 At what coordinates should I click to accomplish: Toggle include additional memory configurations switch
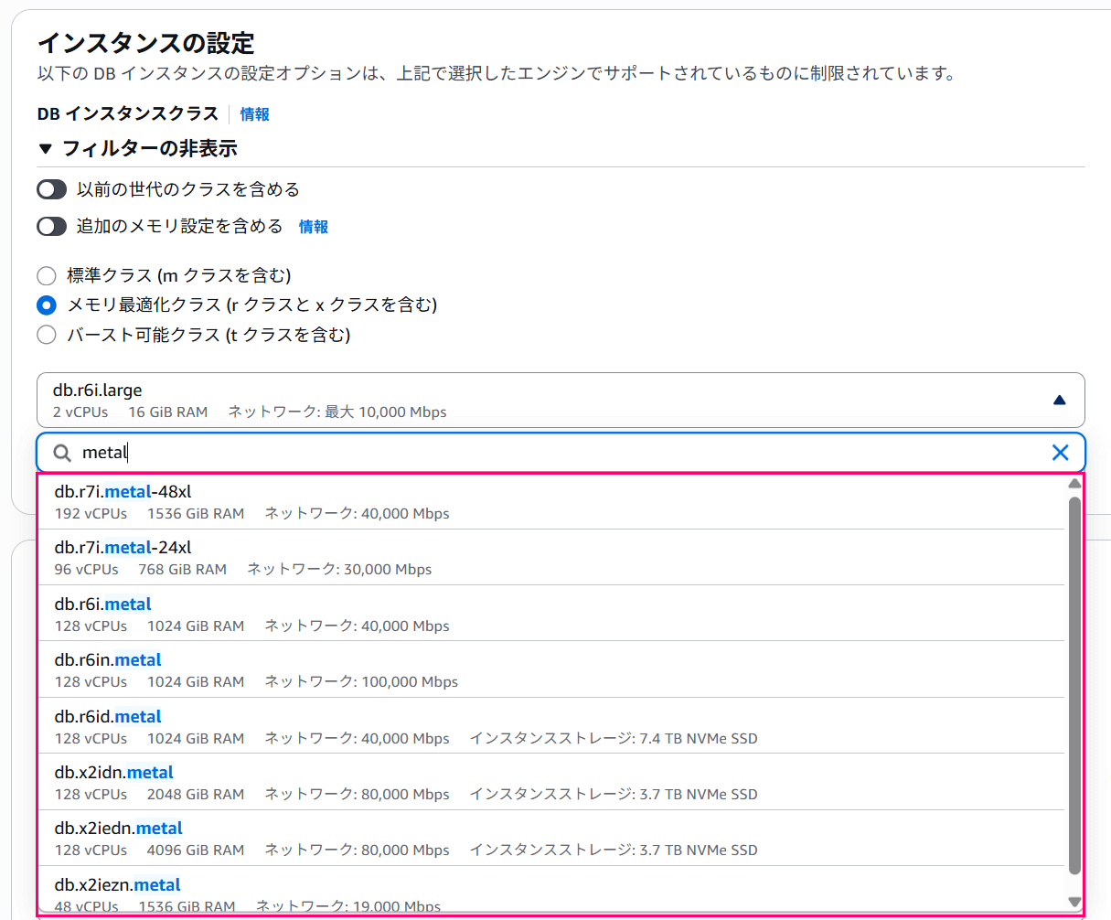pyautogui.click(x=51, y=226)
